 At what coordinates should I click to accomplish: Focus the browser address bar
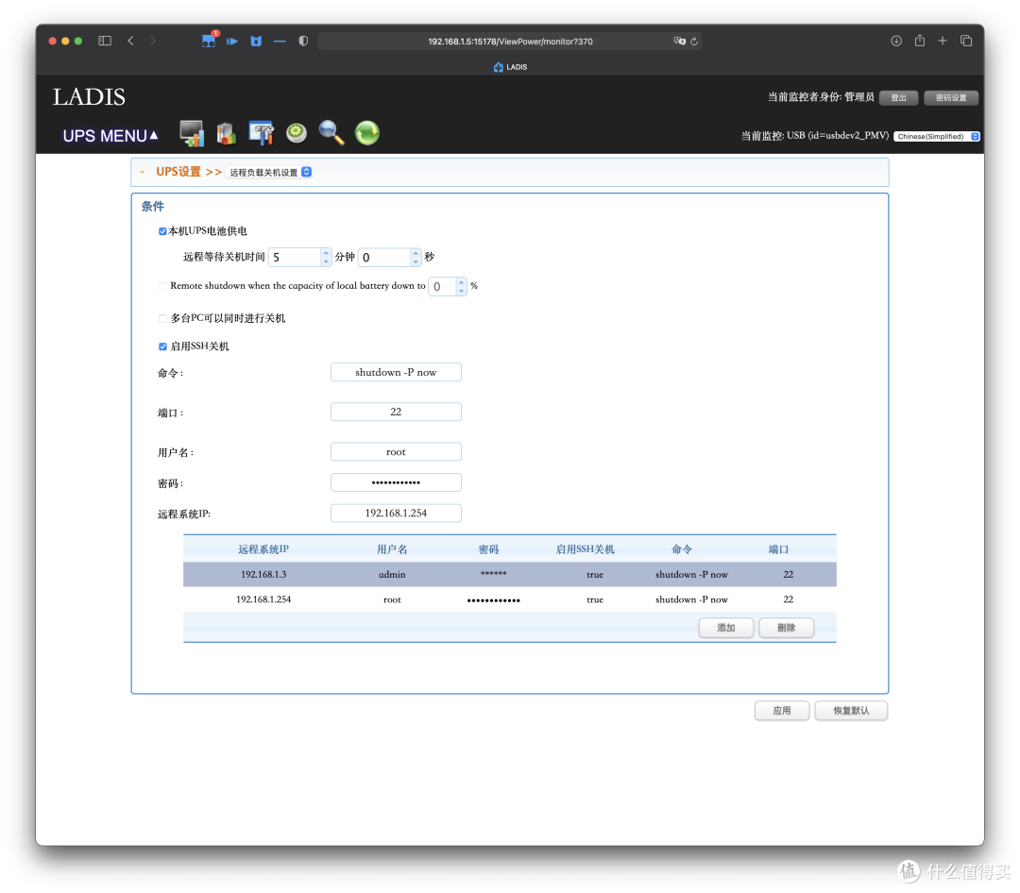510,42
